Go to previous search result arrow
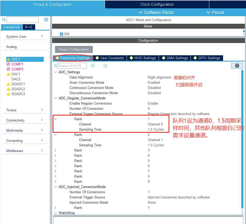 coord(93,66)
